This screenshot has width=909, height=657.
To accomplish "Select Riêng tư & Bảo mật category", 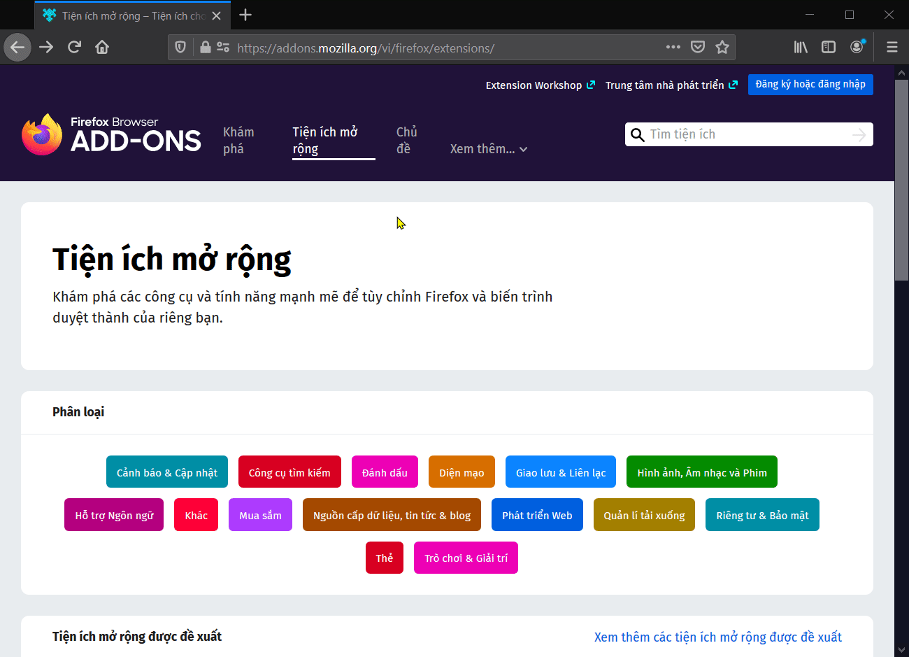I will (x=762, y=515).
